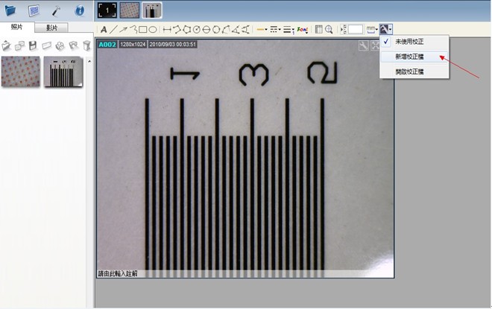
Task: Choose the ellipse shape tool
Action: (x=152, y=30)
